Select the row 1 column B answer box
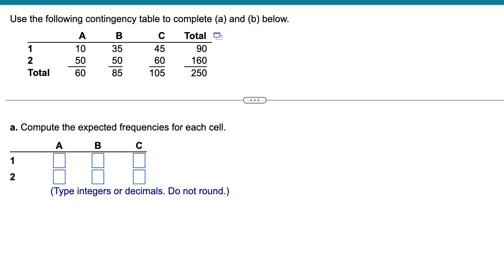Image resolution: width=504 pixels, height=272 pixels. point(98,160)
